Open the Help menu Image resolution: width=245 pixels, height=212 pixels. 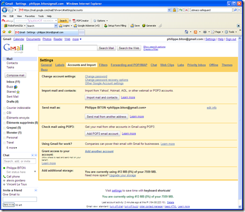[49, 16]
